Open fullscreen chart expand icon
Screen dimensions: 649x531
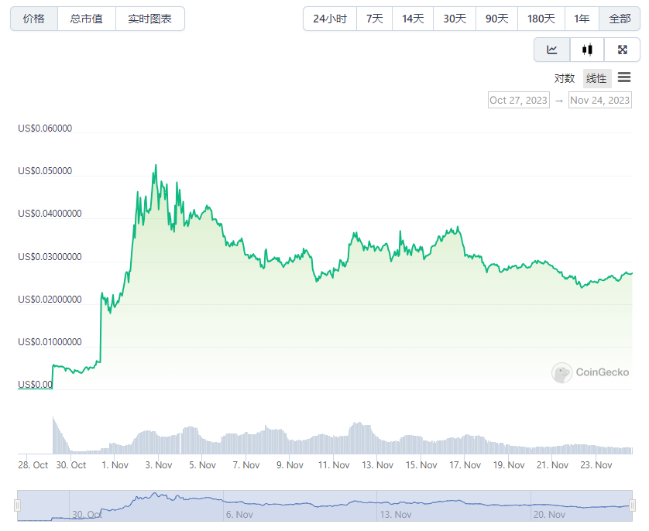coord(622,50)
